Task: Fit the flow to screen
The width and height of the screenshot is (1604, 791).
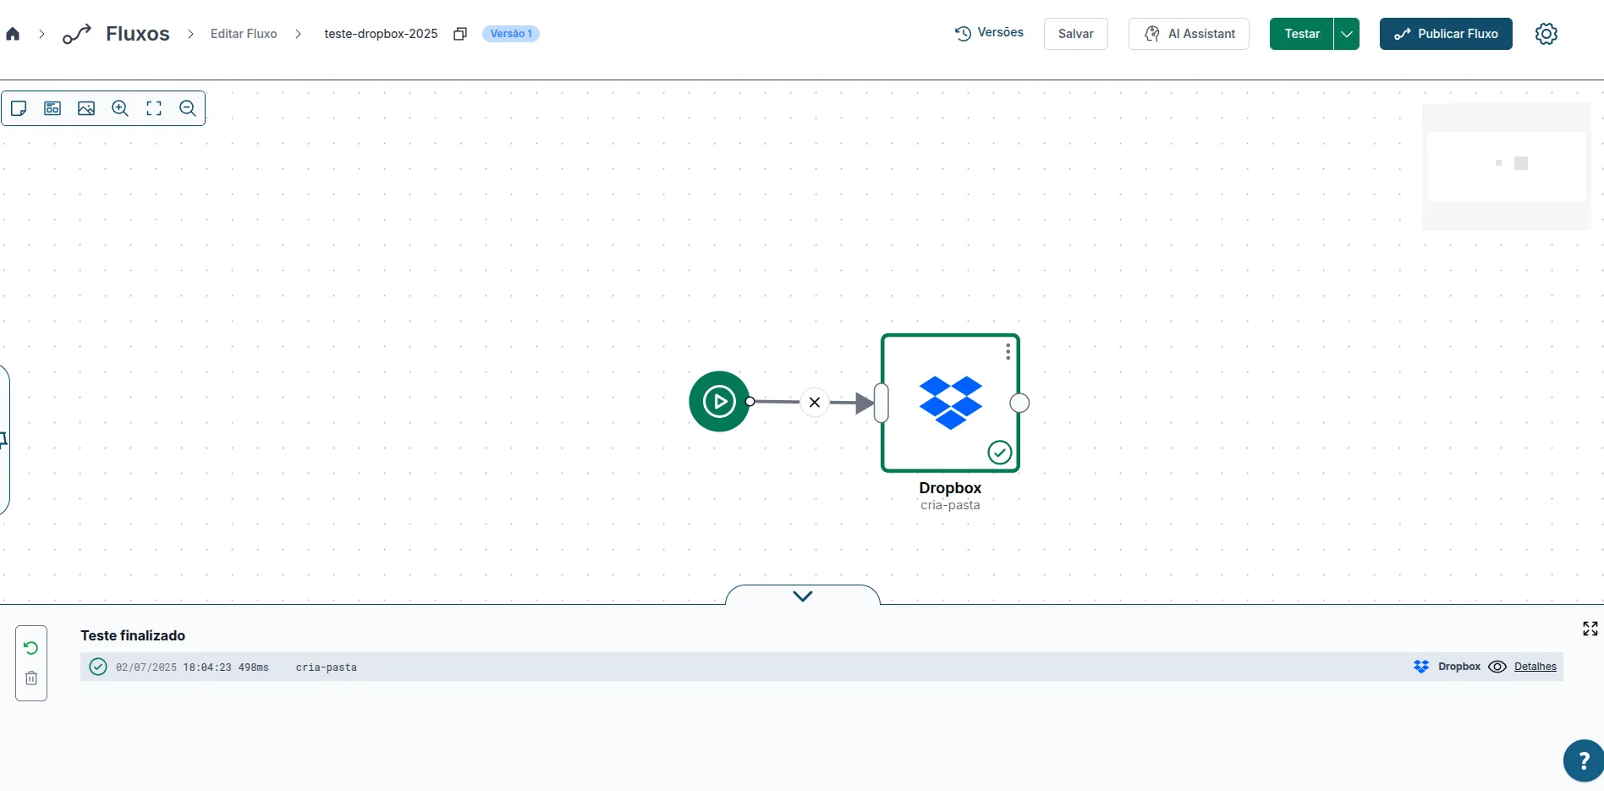Action: click(x=154, y=108)
